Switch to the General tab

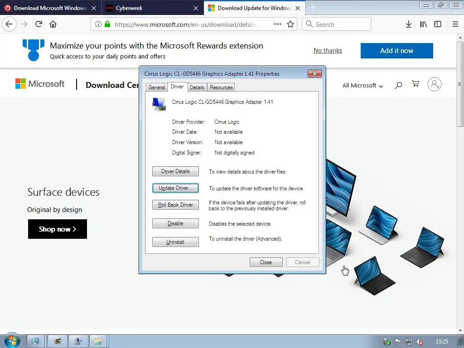(156, 87)
